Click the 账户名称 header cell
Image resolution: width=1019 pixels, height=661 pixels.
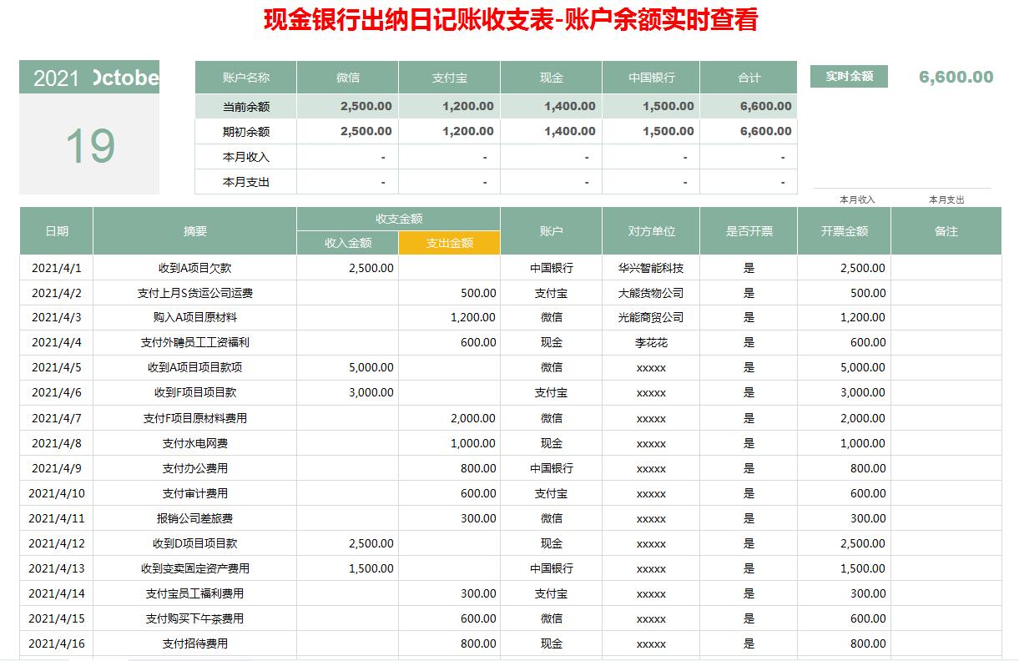pos(245,76)
